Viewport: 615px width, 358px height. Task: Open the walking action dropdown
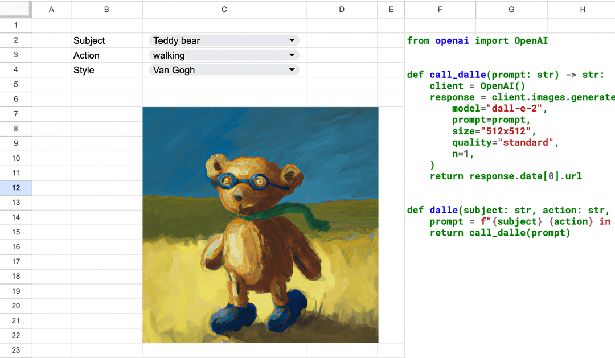coord(224,55)
